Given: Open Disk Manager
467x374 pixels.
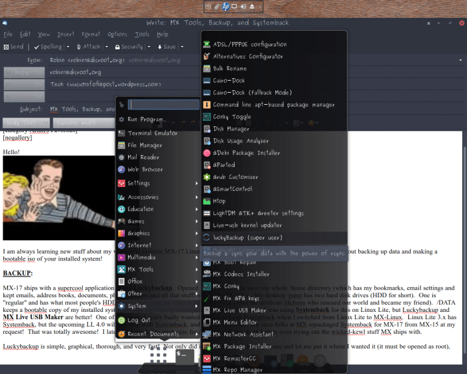Looking at the screenshot, I should 274,129.
